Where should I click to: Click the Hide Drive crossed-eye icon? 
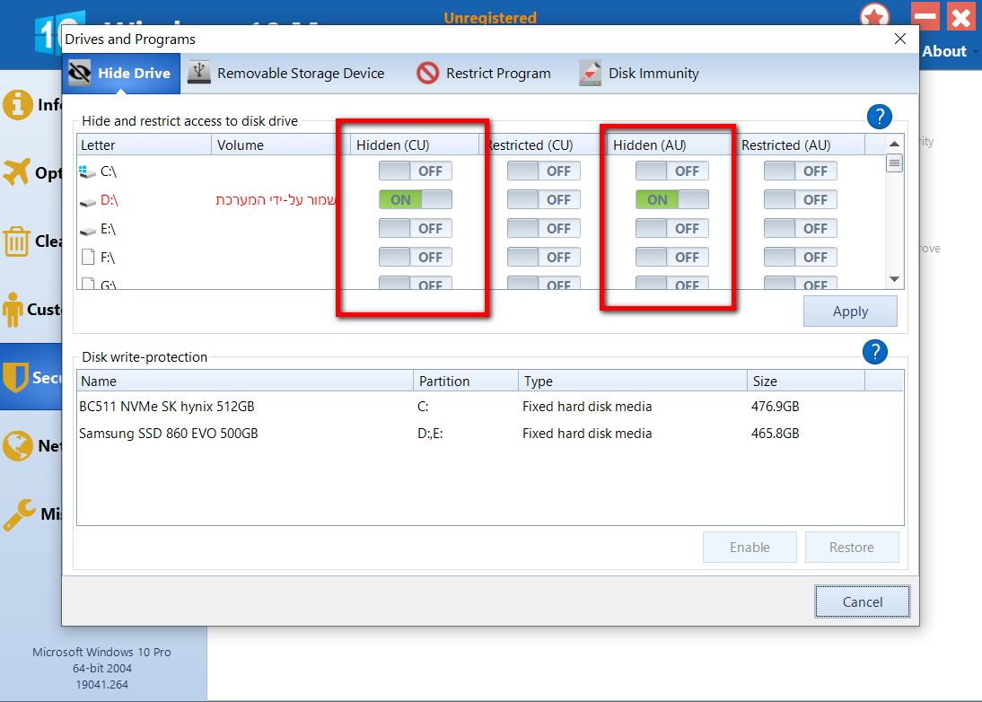coord(80,74)
